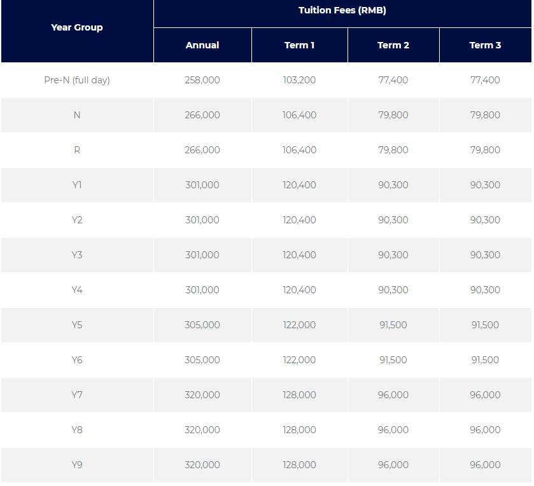Image resolution: width=534 pixels, height=486 pixels.
Task: Select the Annual column header
Action: [x=202, y=45]
